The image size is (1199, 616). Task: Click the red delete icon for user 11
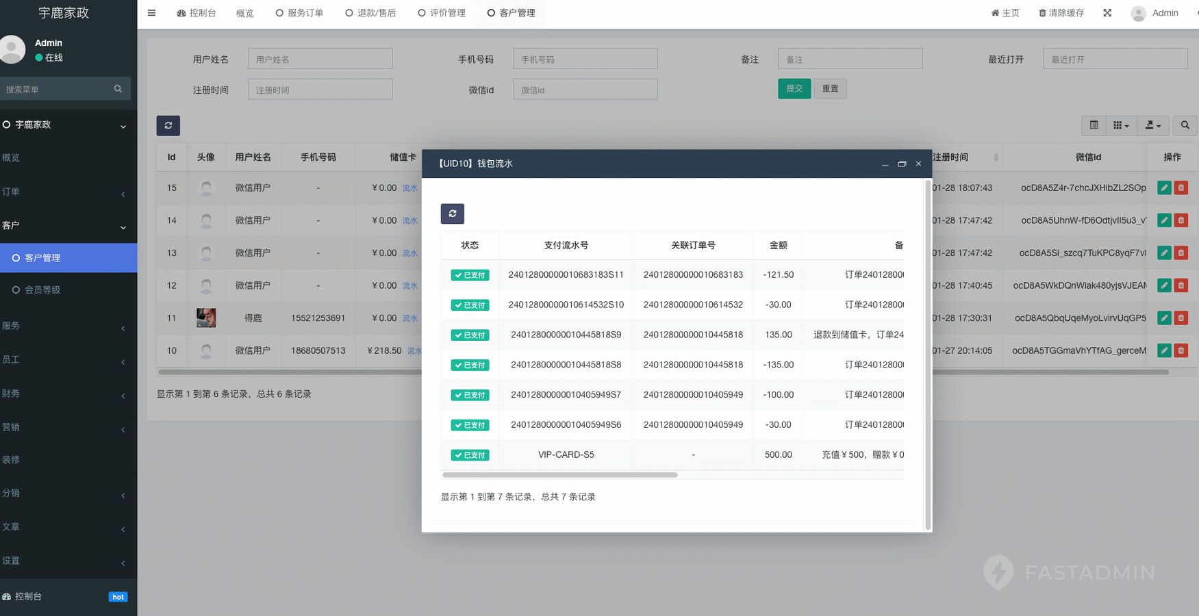click(x=1181, y=318)
